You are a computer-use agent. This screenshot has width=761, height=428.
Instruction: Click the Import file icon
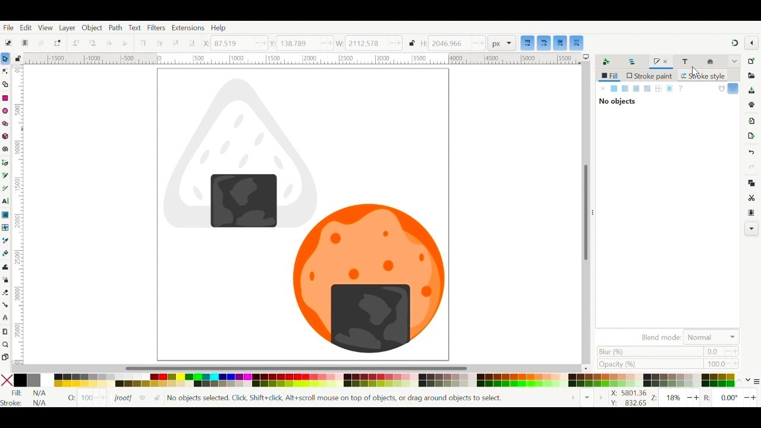click(x=751, y=121)
